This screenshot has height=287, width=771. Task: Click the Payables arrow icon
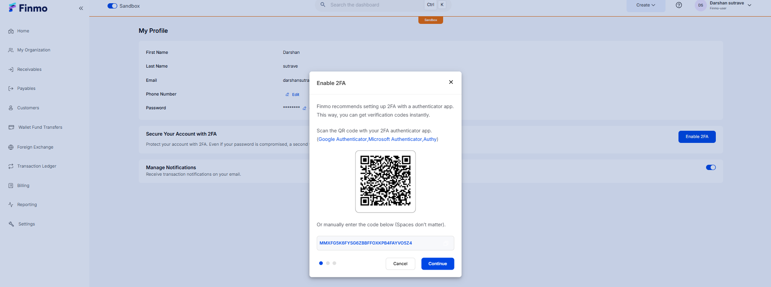click(11, 89)
